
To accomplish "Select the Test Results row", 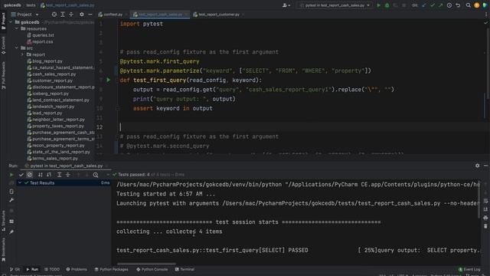I will [64, 182].
